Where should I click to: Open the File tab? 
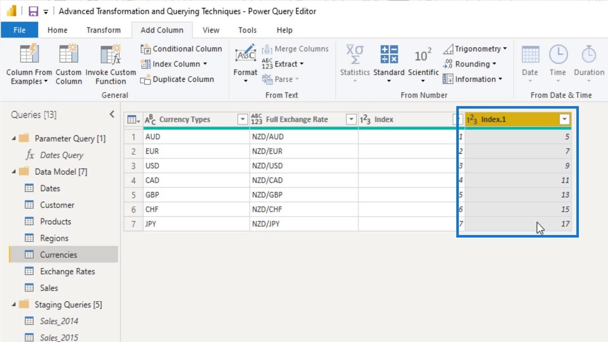click(19, 30)
